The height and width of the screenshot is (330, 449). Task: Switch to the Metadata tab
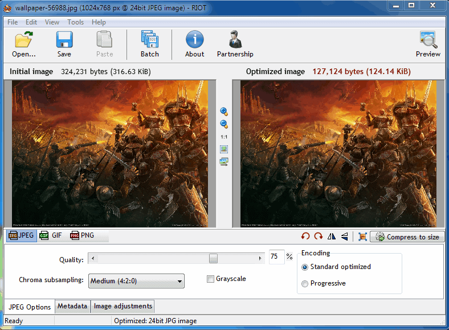coord(72,306)
